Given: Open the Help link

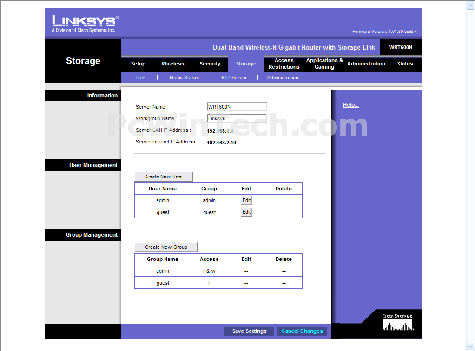Looking at the screenshot, I should click(351, 105).
